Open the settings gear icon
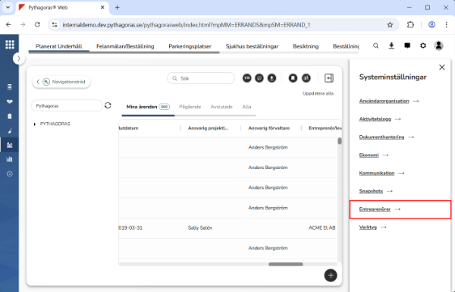The image size is (455, 292). [x=423, y=46]
